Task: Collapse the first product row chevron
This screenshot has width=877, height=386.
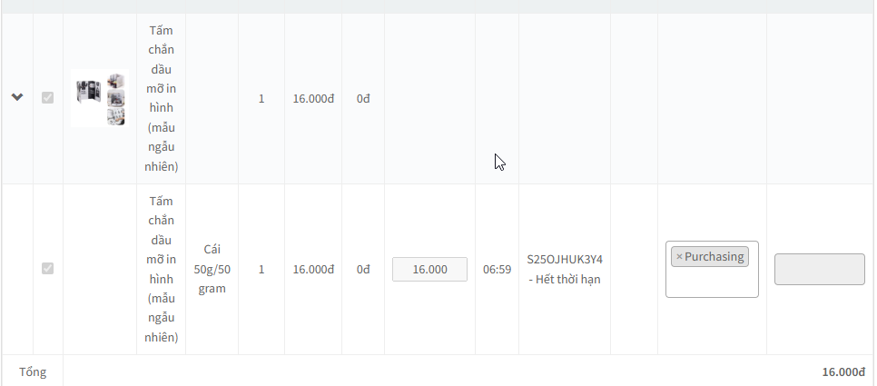Action: pos(17,97)
